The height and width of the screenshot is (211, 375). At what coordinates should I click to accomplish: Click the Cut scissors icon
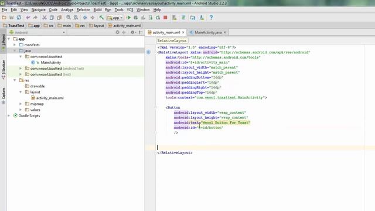tap(45, 18)
